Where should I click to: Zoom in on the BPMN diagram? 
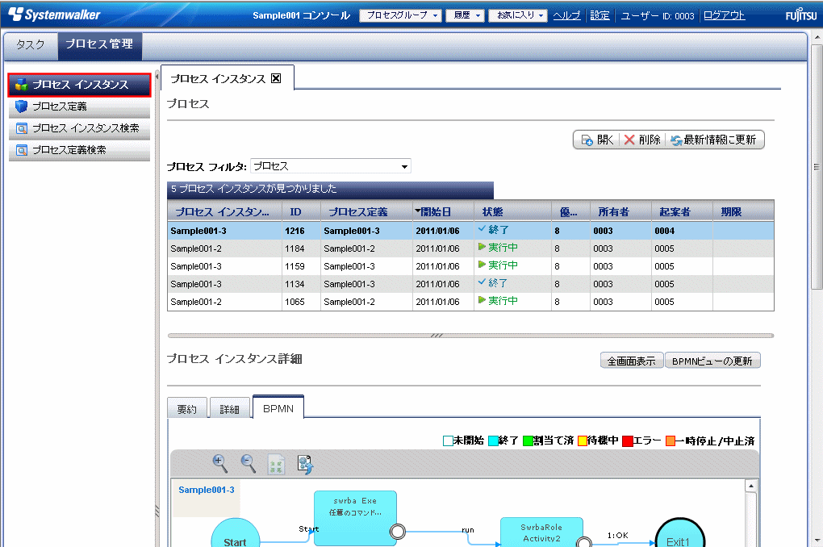(219, 462)
